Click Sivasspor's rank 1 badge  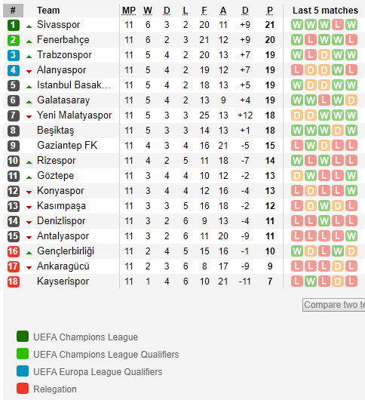pyautogui.click(x=14, y=25)
